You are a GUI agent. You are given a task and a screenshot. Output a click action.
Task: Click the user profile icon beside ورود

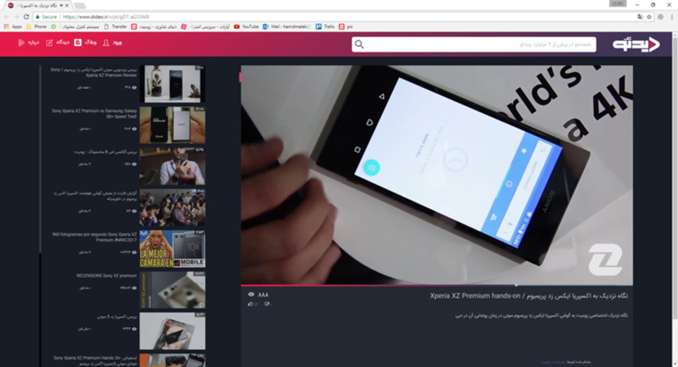tap(106, 43)
